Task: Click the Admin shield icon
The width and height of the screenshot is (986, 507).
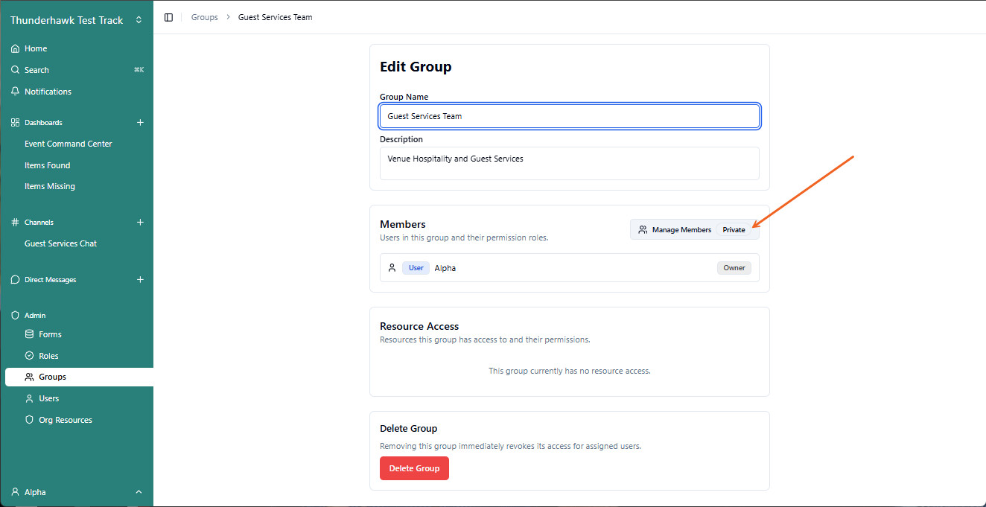Action: (15, 315)
